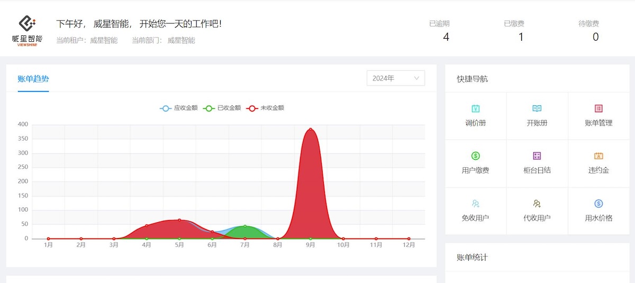The image size is (635, 283).
Task: Click the 当前部门:威星智能 text
Action: coord(164,40)
